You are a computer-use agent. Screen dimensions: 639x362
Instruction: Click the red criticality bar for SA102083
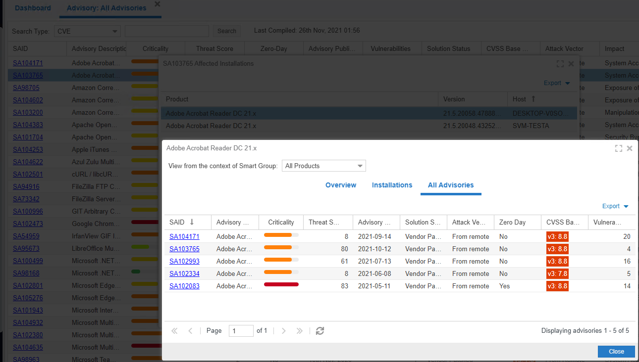point(281,284)
